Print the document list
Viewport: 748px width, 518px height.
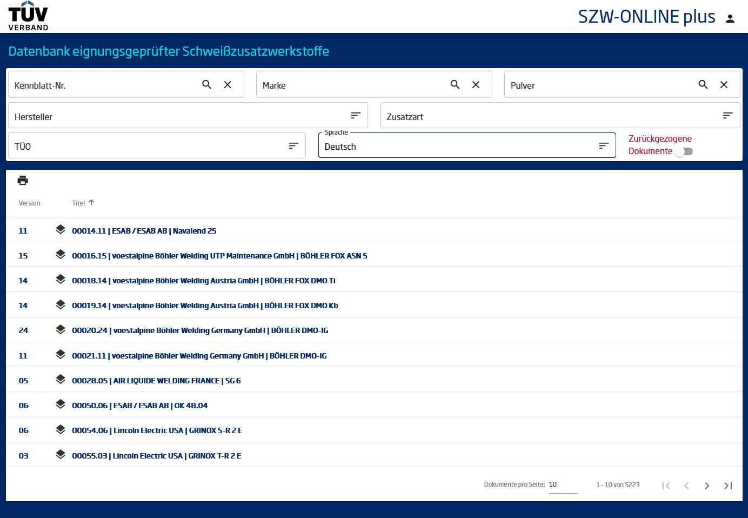coord(23,181)
